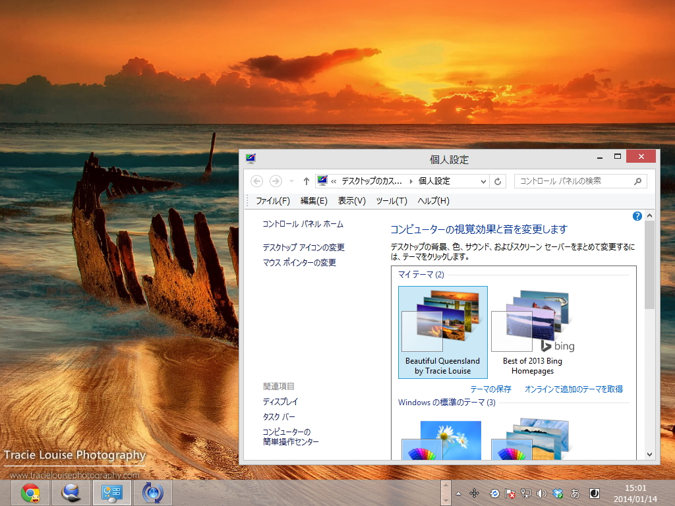Show hidden tray icons with the chevron

459,493
